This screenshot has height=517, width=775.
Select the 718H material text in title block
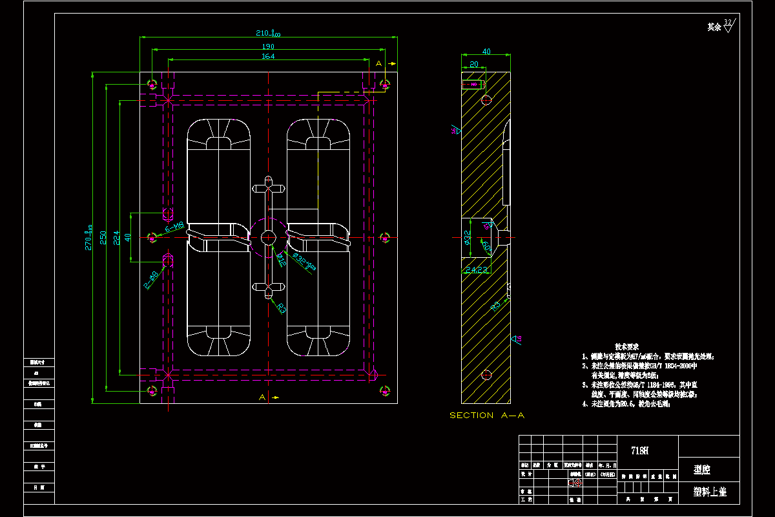(639, 452)
